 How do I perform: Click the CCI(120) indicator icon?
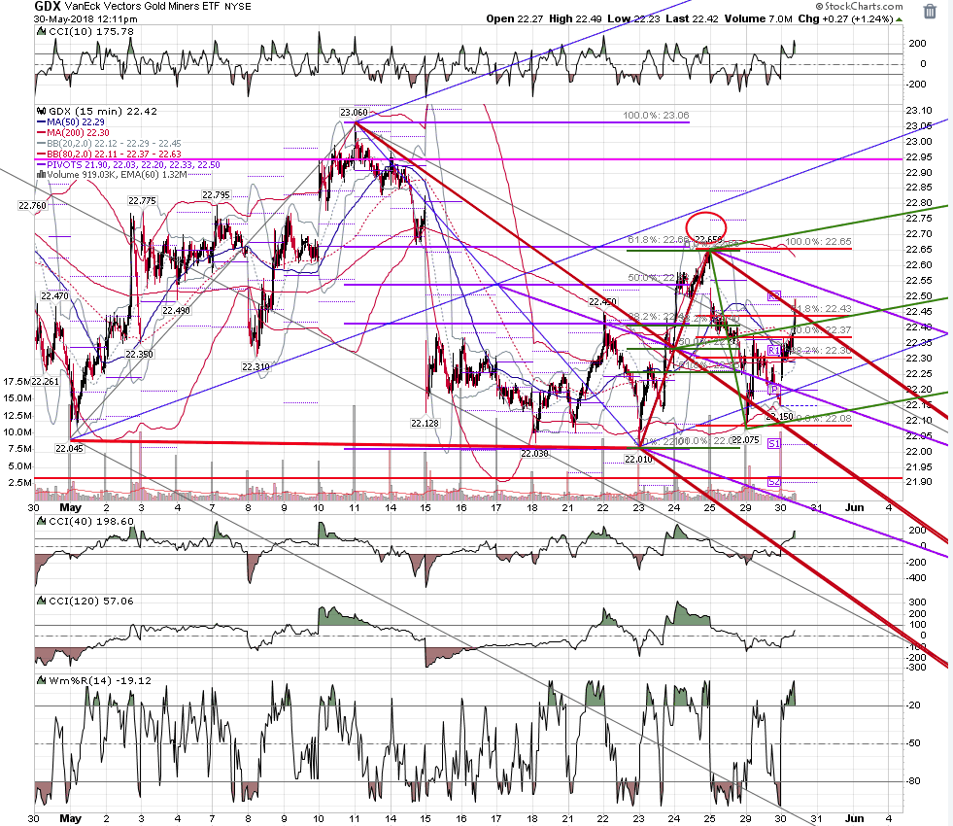click(x=42, y=601)
